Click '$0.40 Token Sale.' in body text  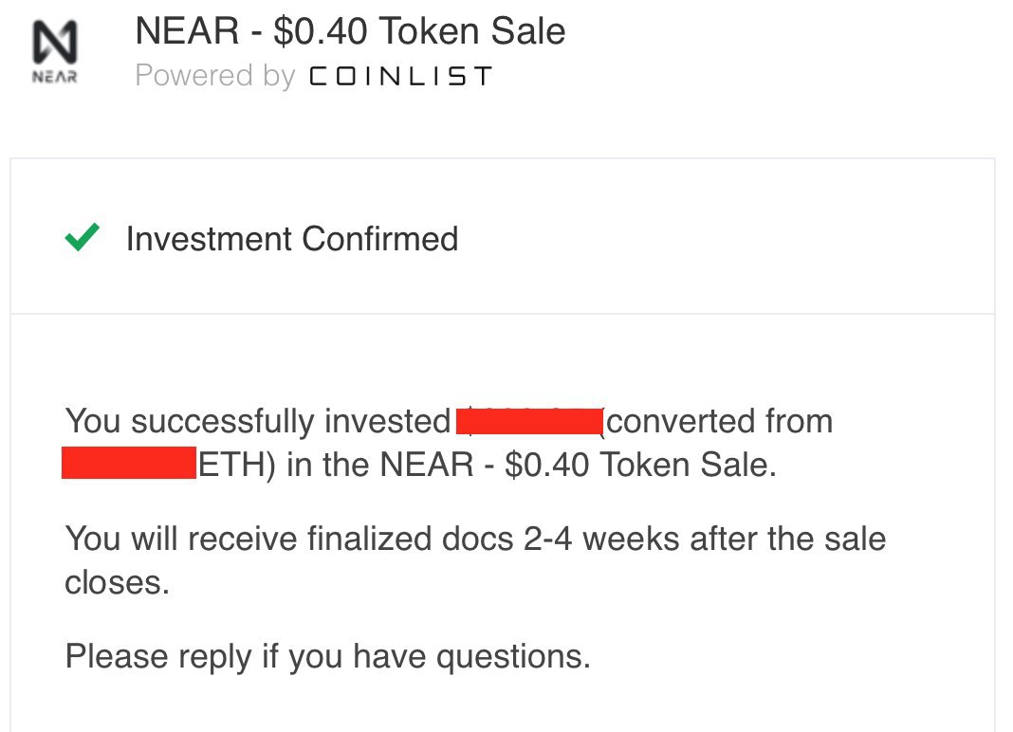(640, 465)
